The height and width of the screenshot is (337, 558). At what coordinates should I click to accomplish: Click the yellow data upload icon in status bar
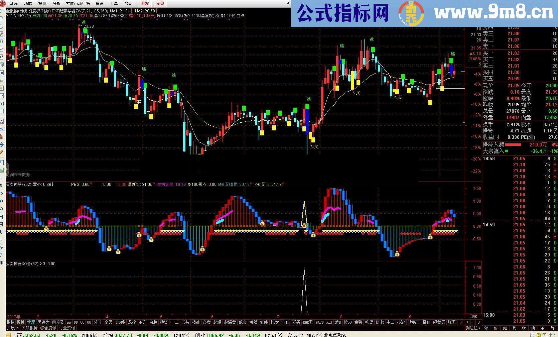pyautogui.click(x=539, y=335)
